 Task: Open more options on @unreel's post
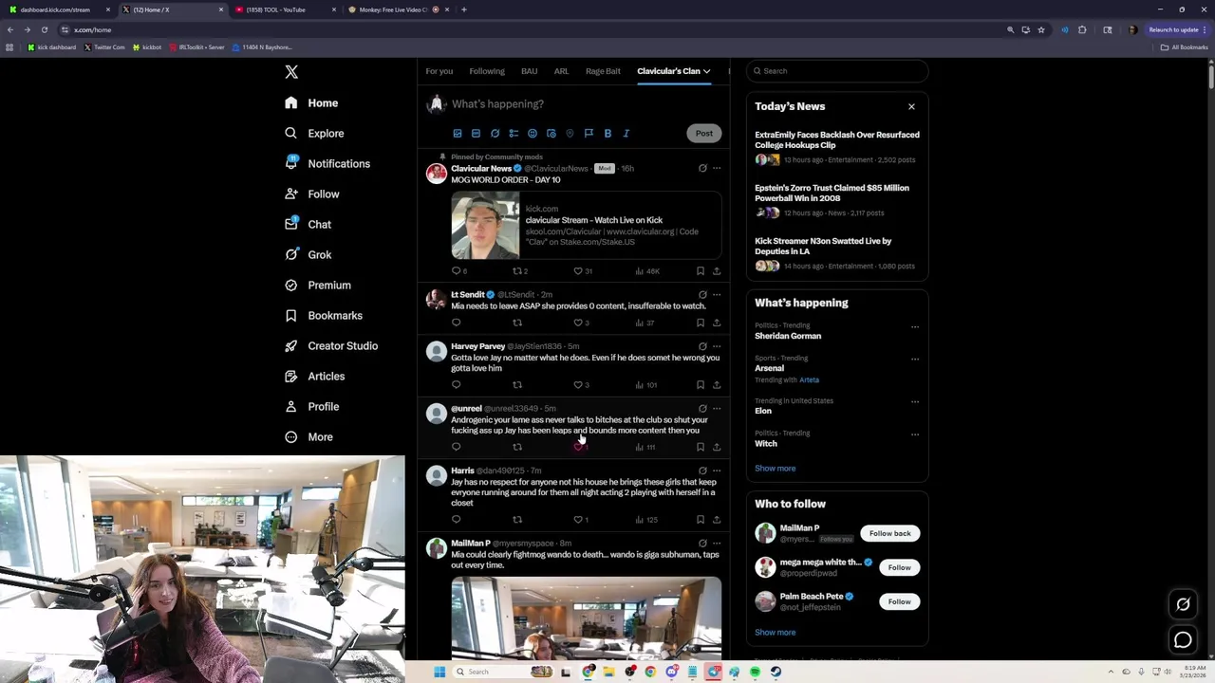point(717,409)
